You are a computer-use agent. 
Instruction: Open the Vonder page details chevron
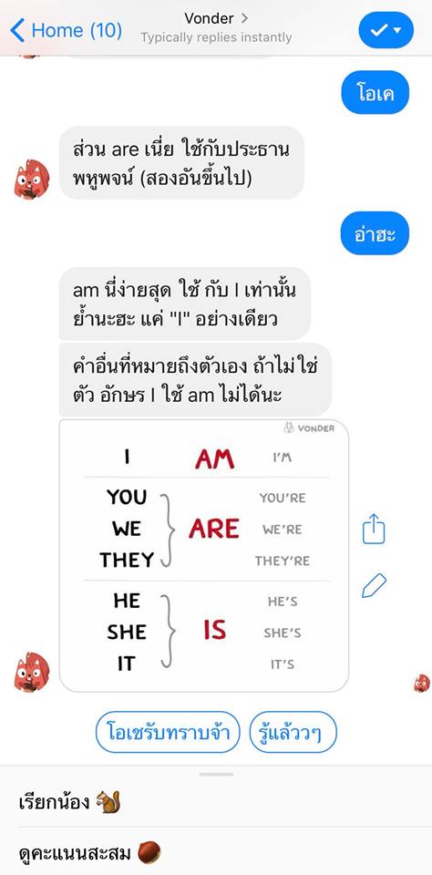(x=244, y=18)
